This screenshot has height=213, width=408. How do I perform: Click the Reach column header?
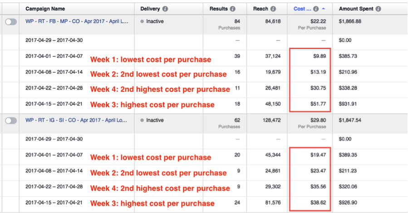click(x=261, y=9)
